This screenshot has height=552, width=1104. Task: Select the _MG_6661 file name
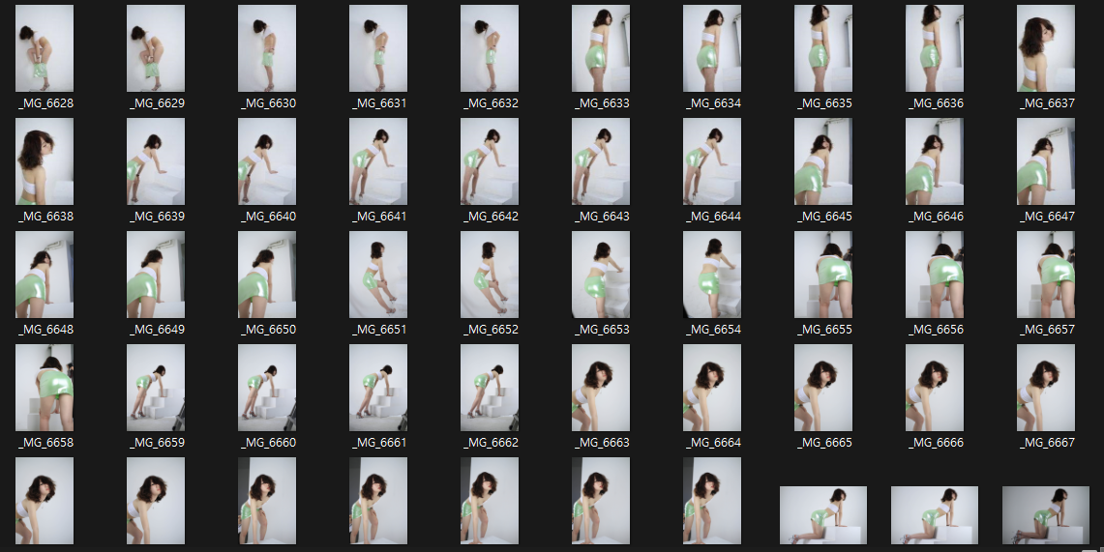(379, 443)
